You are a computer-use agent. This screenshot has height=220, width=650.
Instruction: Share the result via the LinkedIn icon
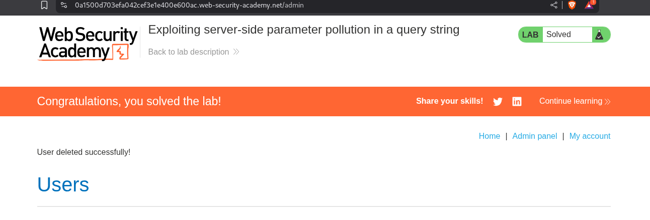pos(517,102)
